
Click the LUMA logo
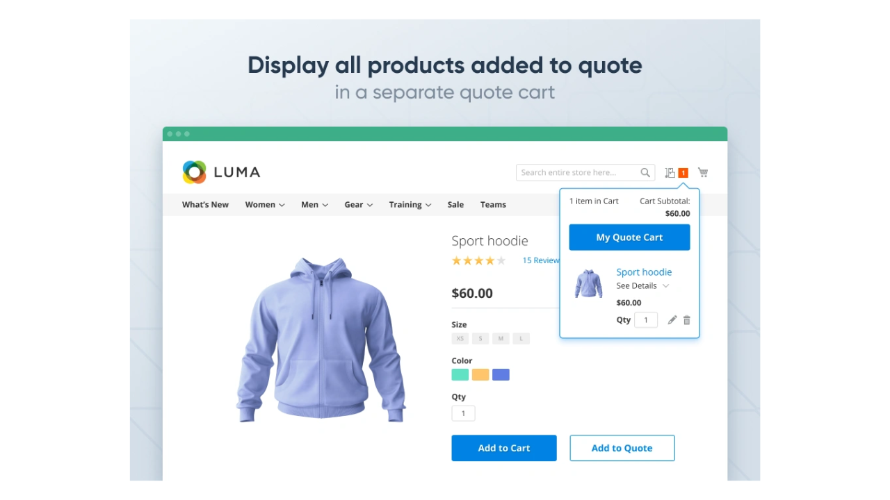(221, 172)
